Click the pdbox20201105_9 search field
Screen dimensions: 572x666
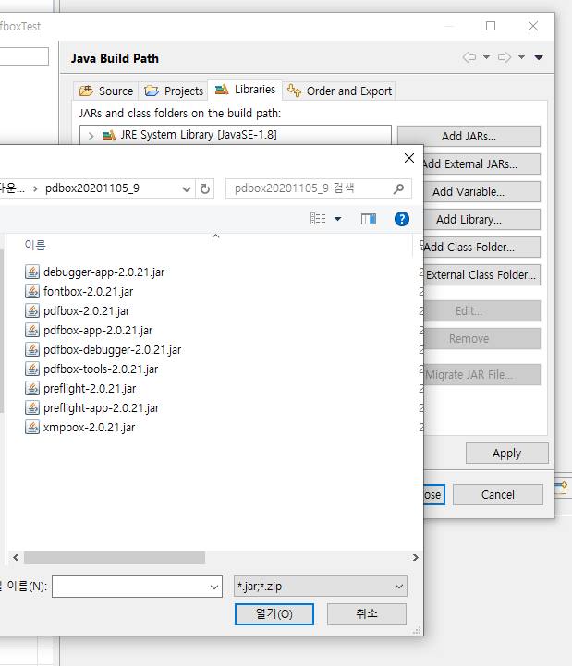[318, 188]
